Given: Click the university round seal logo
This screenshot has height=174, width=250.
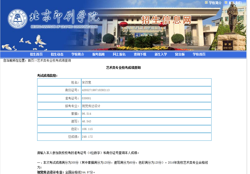Looking at the screenshot, I should click(17, 19).
